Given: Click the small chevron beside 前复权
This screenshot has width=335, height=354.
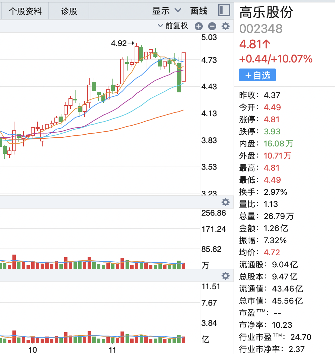Looking at the screenshot, I should (x=160, y=26).
